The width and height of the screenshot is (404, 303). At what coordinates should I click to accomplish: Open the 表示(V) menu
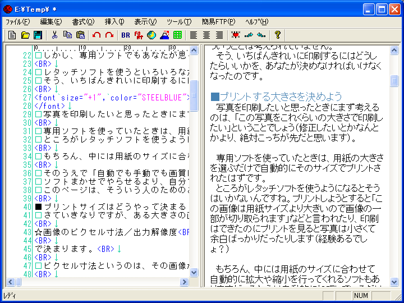(145, 22)
